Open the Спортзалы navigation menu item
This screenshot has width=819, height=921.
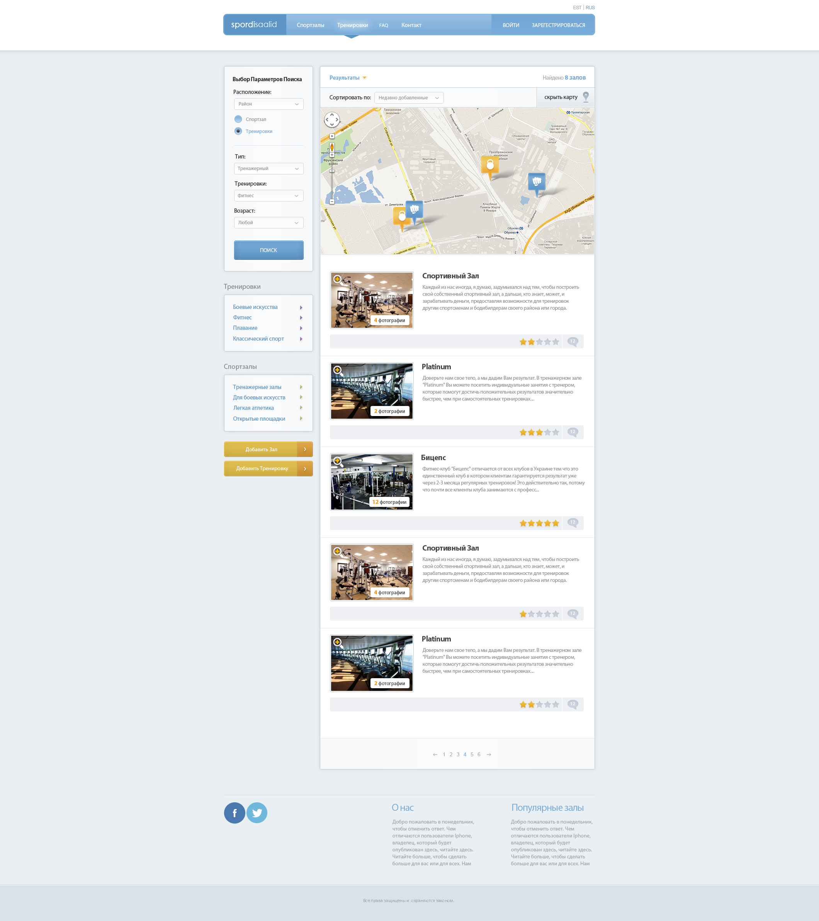pos(310,25)
